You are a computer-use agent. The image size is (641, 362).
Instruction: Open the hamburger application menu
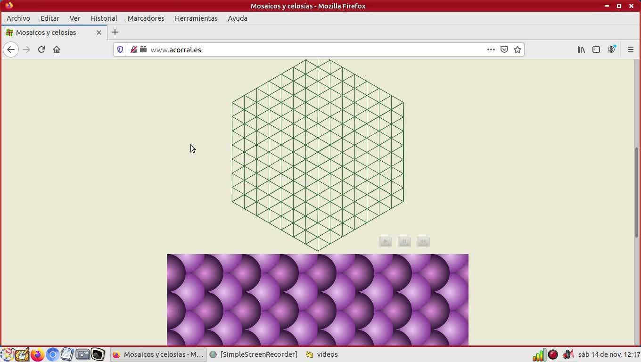tap(630, 49)
